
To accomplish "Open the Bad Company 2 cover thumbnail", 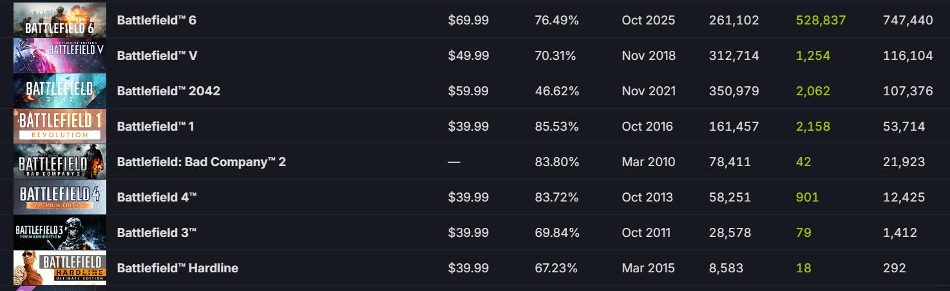I will pyautogui.click(x=60, y=162).
